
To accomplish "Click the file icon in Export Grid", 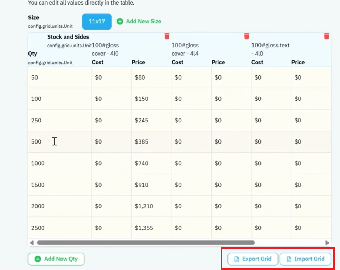I will point(237,259).
